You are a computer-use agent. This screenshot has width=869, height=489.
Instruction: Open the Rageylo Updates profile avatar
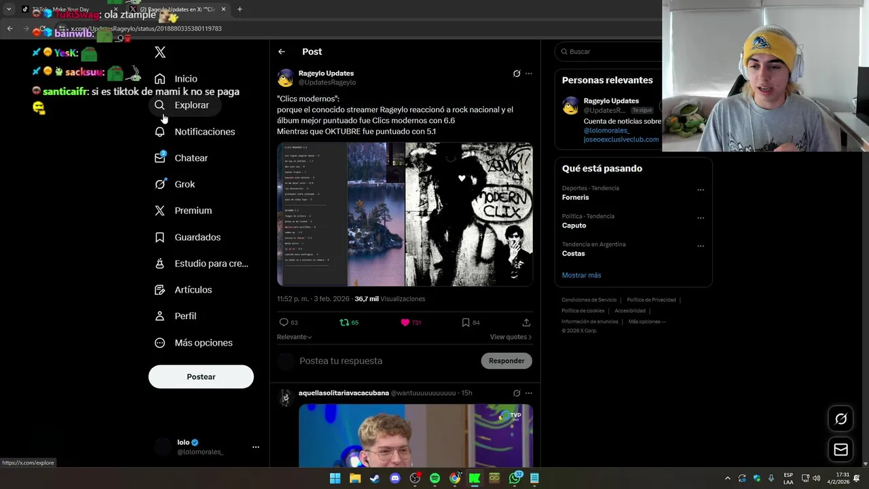(x=285, y=77)
